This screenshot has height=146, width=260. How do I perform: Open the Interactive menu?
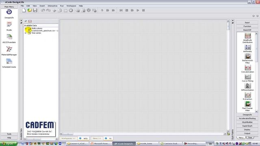coord(52,6)
